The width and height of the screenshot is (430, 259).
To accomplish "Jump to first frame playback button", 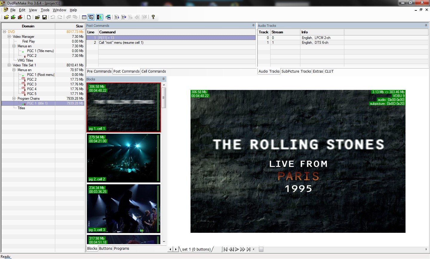I will coord(225,249).
